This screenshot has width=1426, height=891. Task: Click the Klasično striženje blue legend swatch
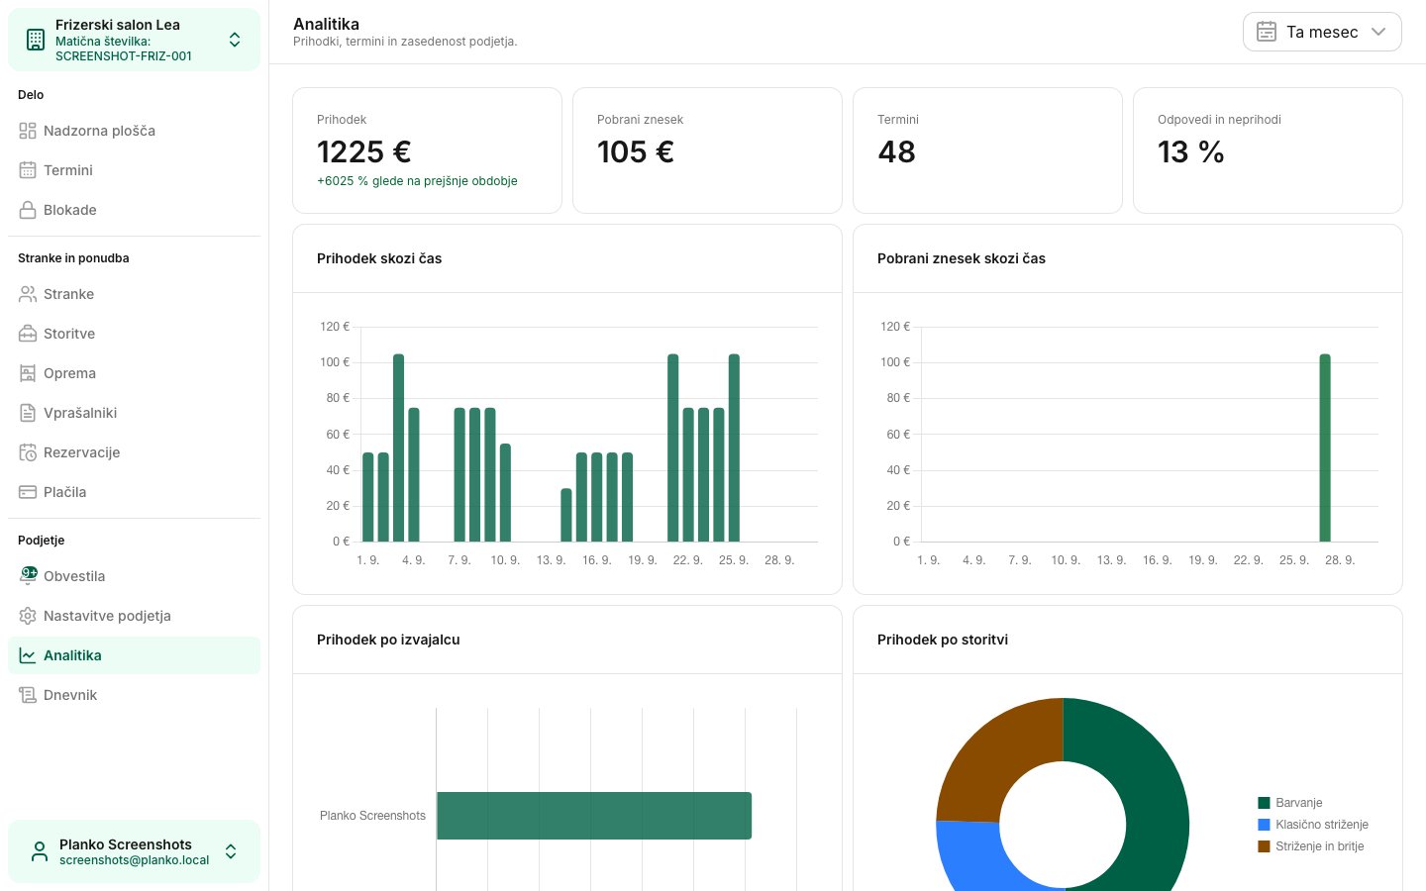tap(1264, 825)
